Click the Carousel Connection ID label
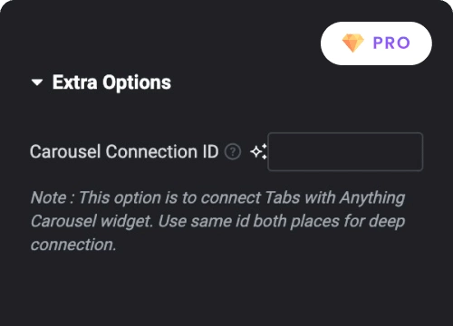Screen dimensions: 453x326 click(124, 151)
